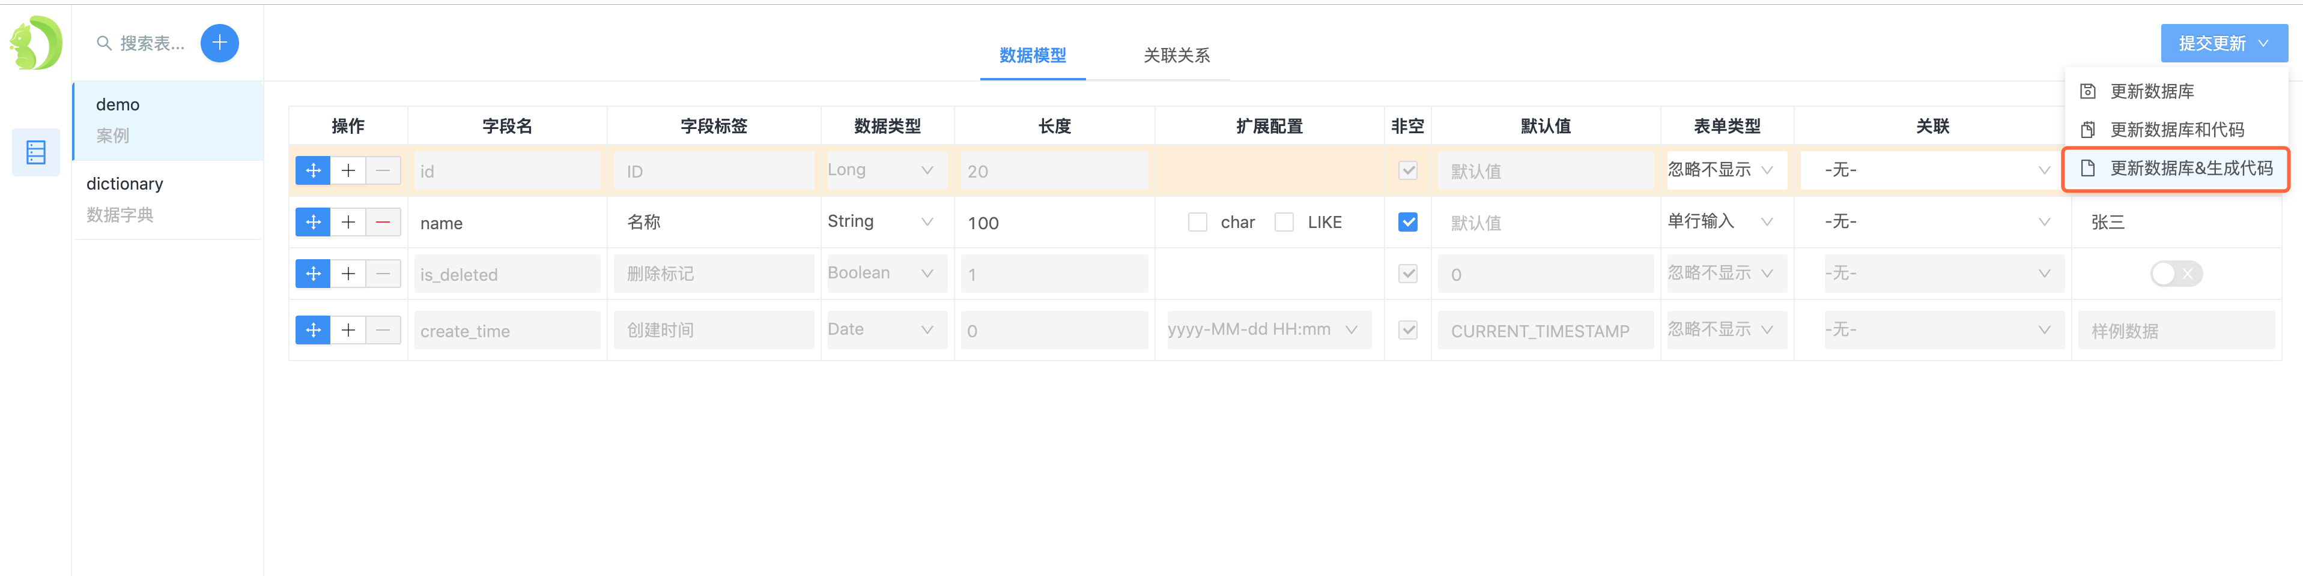This screenshot has width=2303, height=576.
Task: Click the move handle for the create_time row
Action: tap(313, 331)
